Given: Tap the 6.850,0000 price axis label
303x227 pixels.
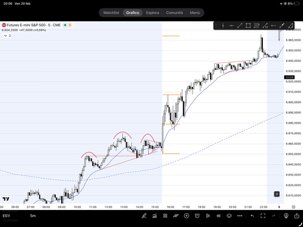Looking at the screenshot, I should [293, 154].
